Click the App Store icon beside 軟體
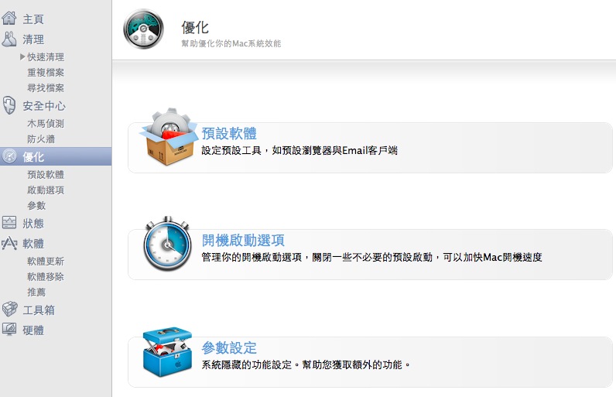Image resolution: width=616 pixels, height=397 pixels. coord(9,244)
